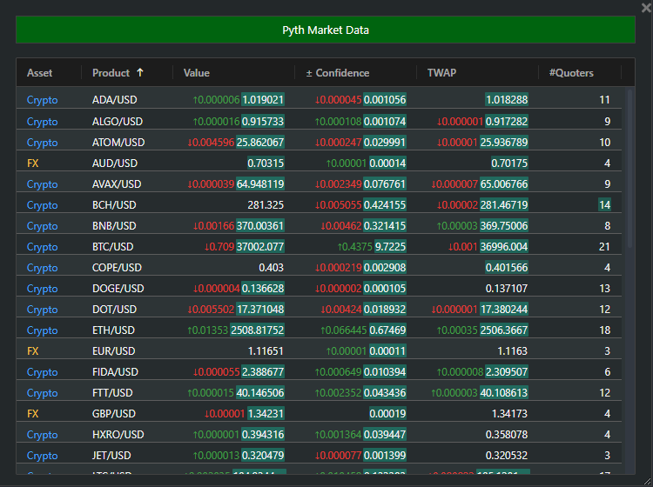The image size is (653, 487).
Task: Click the ADA/USD value 1.019021
Action: pyautogui.click(x=263, y=100)
